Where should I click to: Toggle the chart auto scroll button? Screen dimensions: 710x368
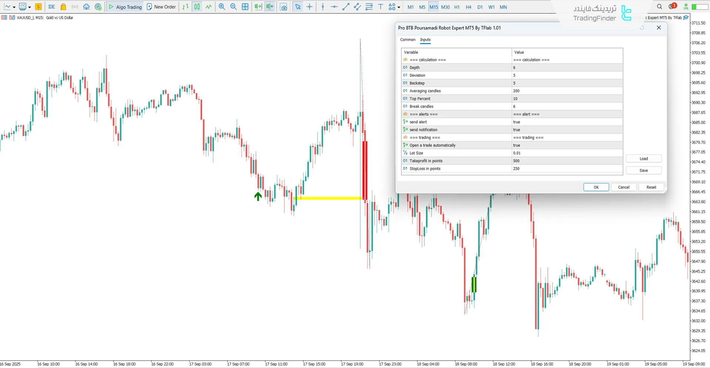click(x=258, y=7)
